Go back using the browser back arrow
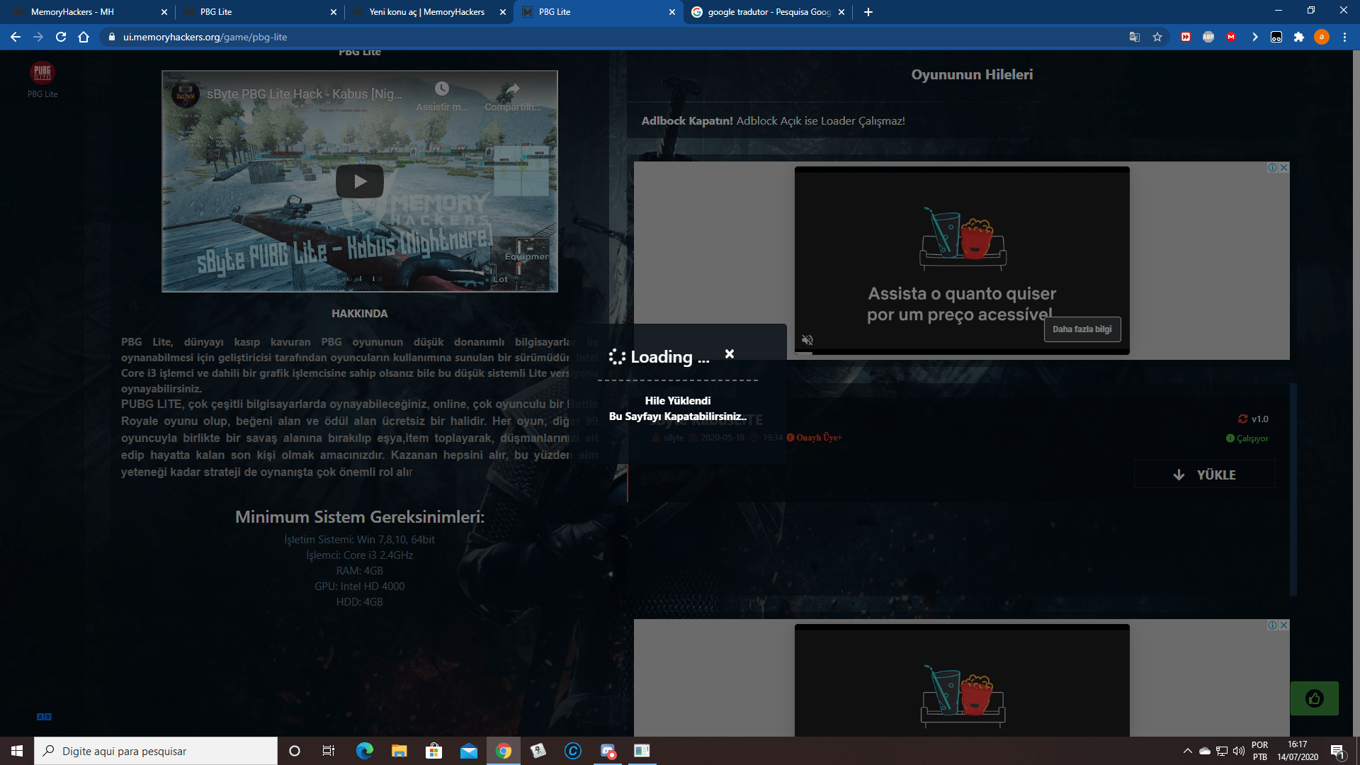This screenshot has height=765, width=1360. 16,37
